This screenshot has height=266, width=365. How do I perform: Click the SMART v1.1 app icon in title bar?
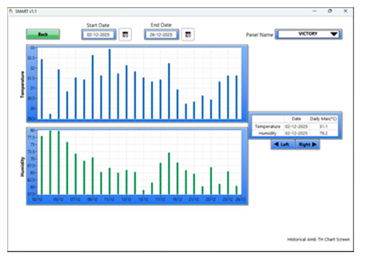(11, 11)
